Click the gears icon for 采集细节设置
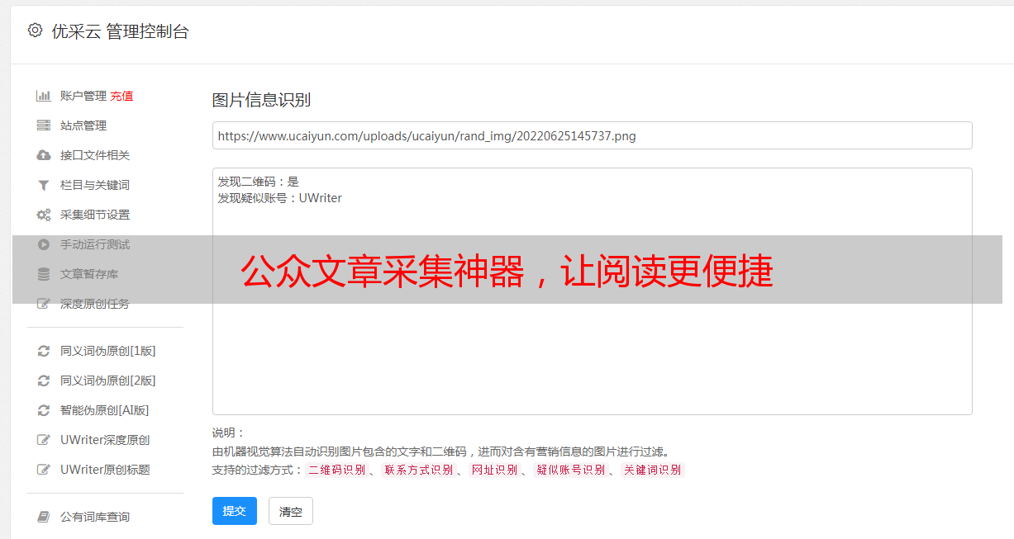1014x539 pixels. (x=44, y=215)
